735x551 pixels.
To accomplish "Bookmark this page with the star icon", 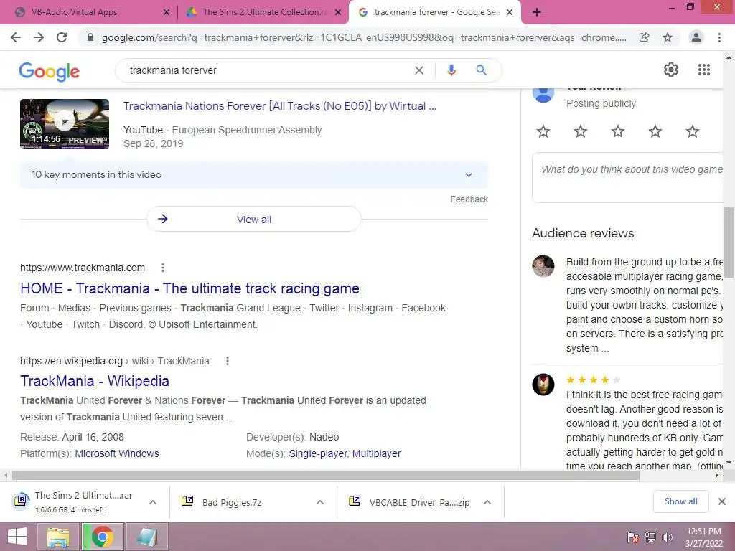I will (668, 37).
